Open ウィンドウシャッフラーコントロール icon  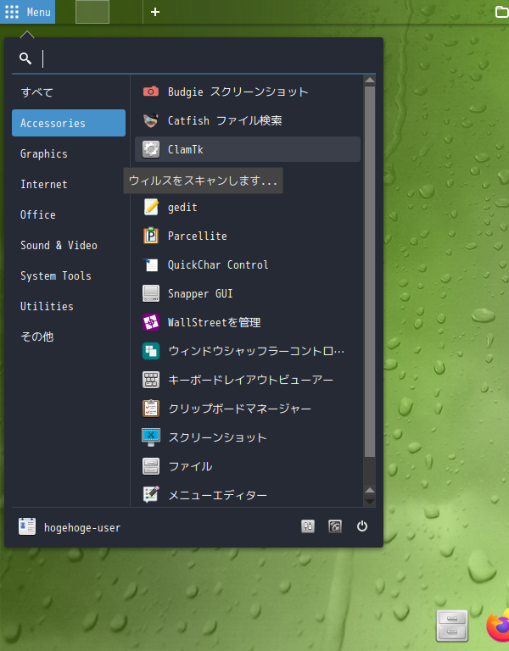[x=151, y=351]
